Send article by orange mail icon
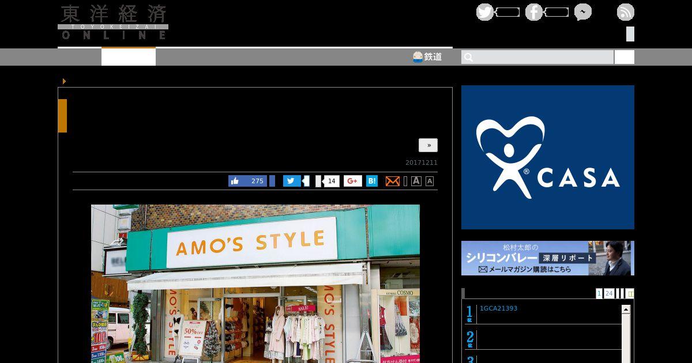692x363 pixels. click(x=392, y=181)
